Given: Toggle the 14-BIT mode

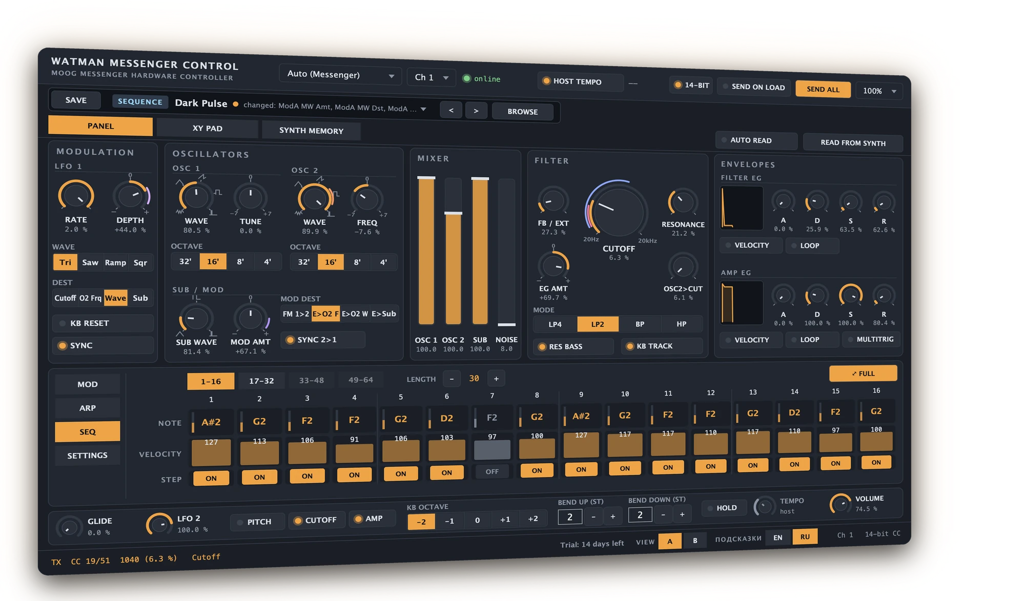Looking at the screenshot, I should pos(691,85).
